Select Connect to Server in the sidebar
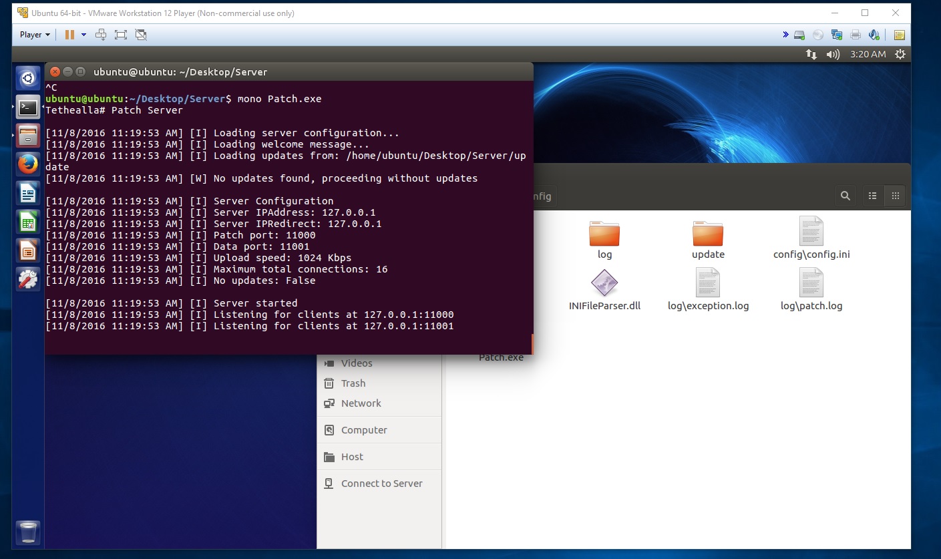The height and width of the screenshot is (559, 941). (x=381, y=484)
